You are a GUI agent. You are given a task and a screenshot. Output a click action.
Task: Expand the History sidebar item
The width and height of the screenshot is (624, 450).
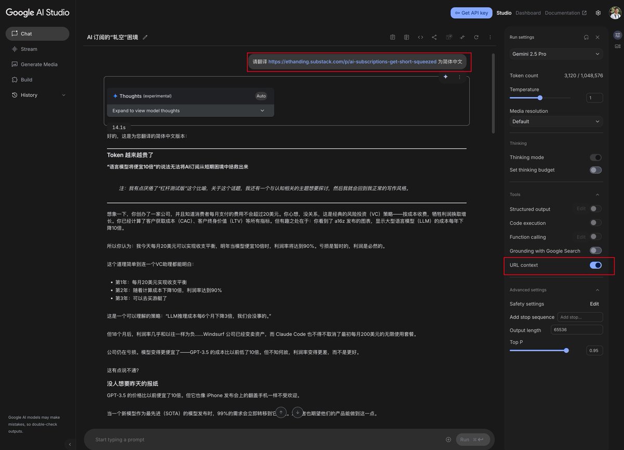(x=37, y=95)
